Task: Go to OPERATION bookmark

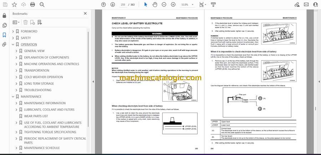Action: point(29,45)
